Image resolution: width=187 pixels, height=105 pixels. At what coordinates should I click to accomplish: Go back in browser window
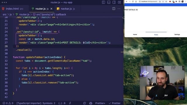pyautogui.click(x=127, y=1)
